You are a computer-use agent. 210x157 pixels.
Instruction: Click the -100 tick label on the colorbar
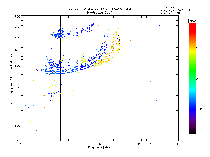pyautogui.click(x=200, y=109)
